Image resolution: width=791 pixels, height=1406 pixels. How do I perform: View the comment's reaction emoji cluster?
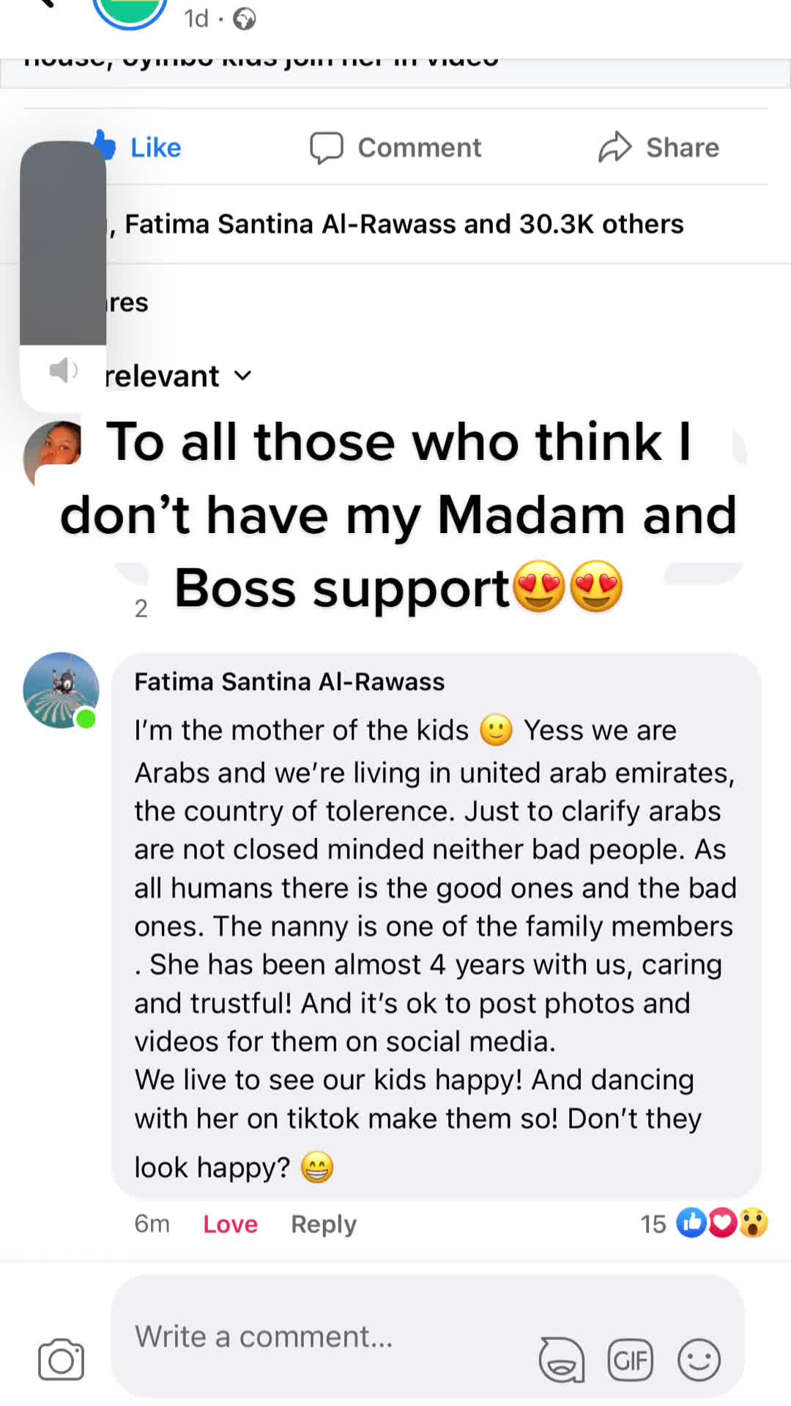pyautogui.click(x=721, y=1223)
